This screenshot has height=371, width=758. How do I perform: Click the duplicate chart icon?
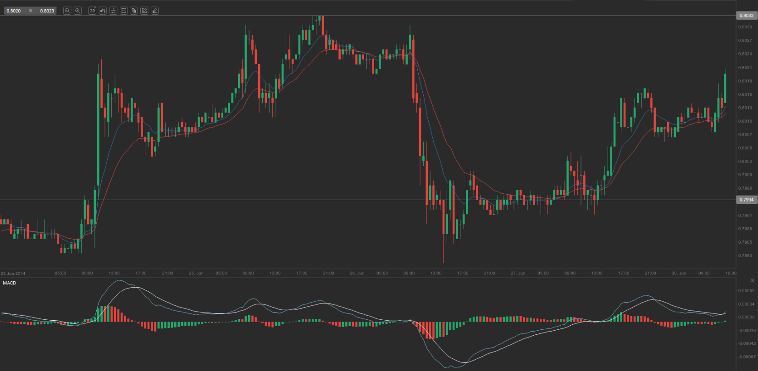click(134, 11)
